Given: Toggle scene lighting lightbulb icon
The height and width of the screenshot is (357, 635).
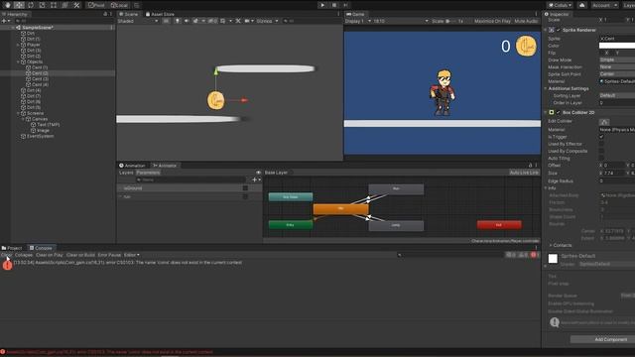Looking at the screenshot, I should pyautogui.click(x=178, y=21).
